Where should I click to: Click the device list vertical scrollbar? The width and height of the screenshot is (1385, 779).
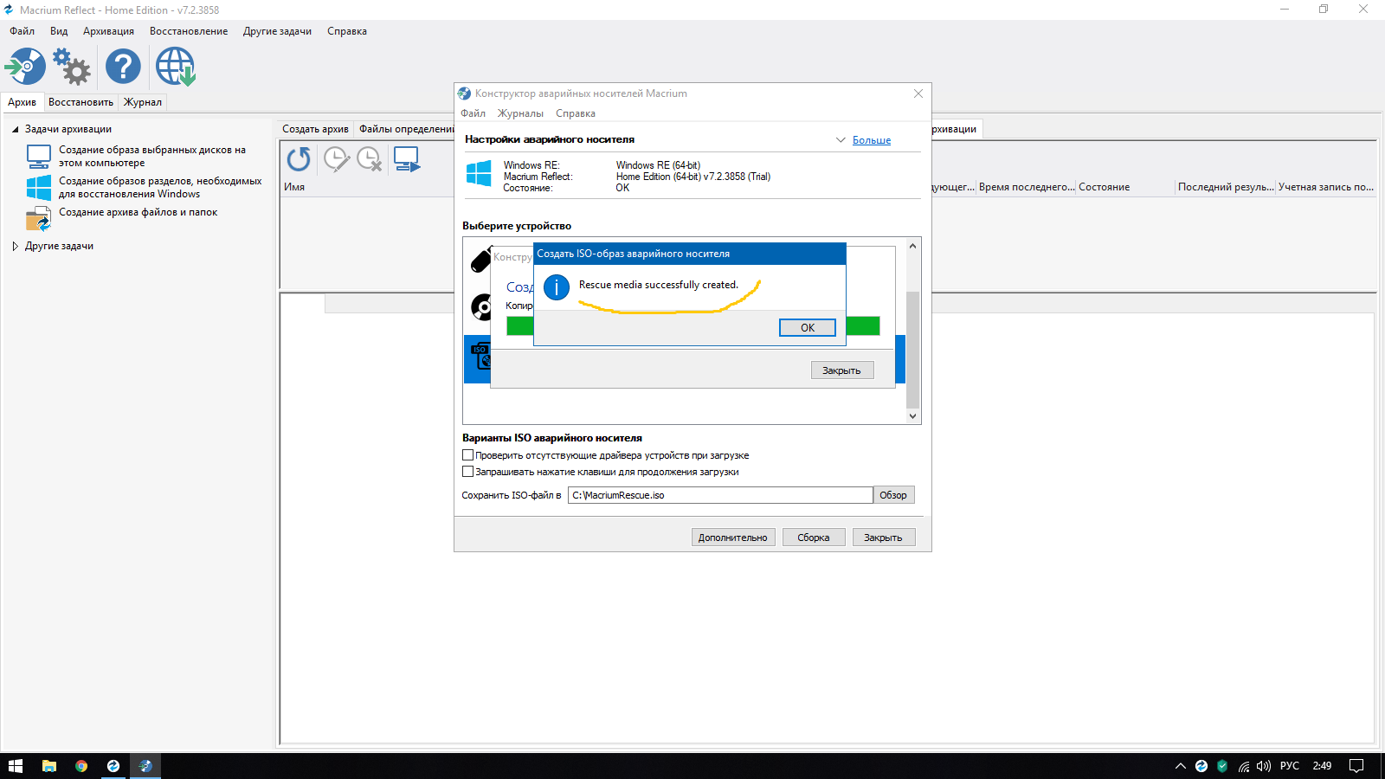pyautogui.click(x=912, y=346)
